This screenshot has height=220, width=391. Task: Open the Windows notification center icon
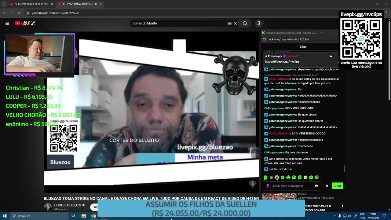pos(384,216)
